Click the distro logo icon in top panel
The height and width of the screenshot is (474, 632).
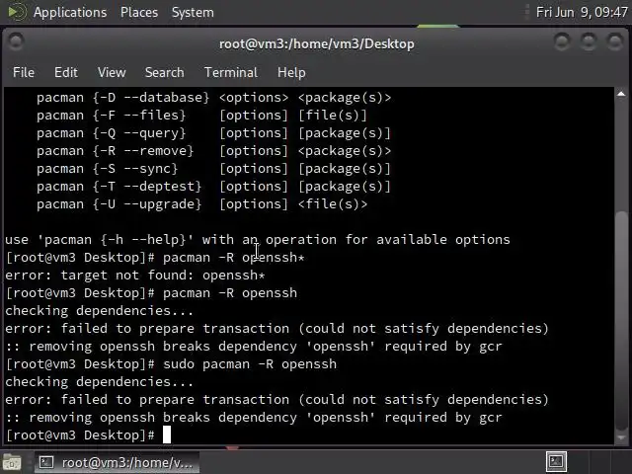(15, 12)
